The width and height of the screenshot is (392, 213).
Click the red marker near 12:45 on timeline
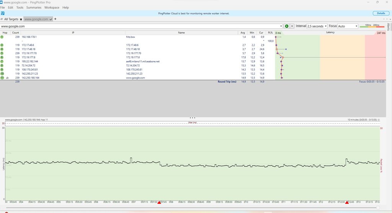(x=347, y=202)
